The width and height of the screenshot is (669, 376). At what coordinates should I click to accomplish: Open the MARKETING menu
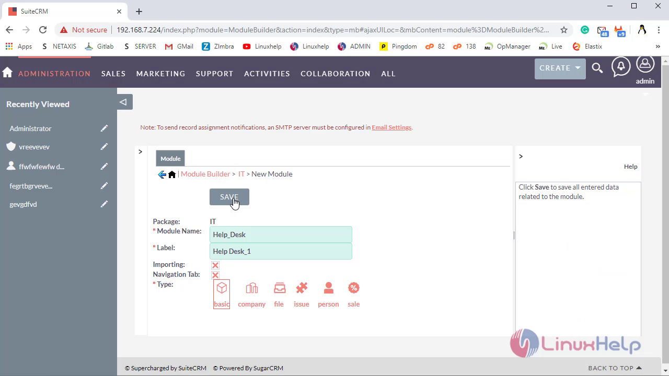pos(161,74)
